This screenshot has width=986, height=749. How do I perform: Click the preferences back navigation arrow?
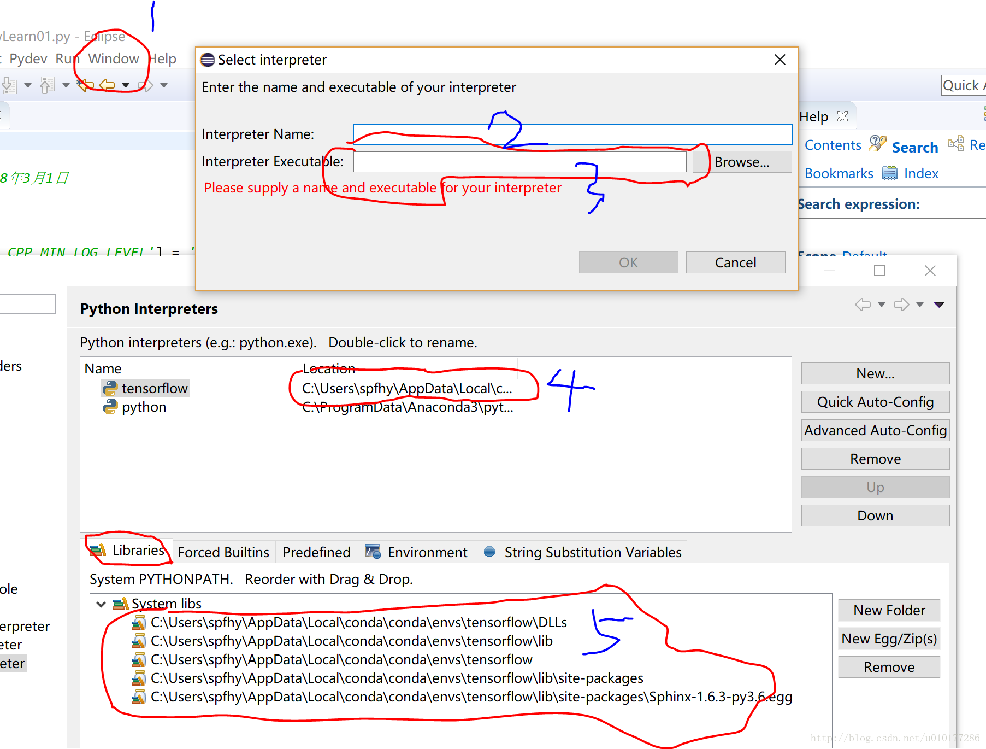coord(863,305)
